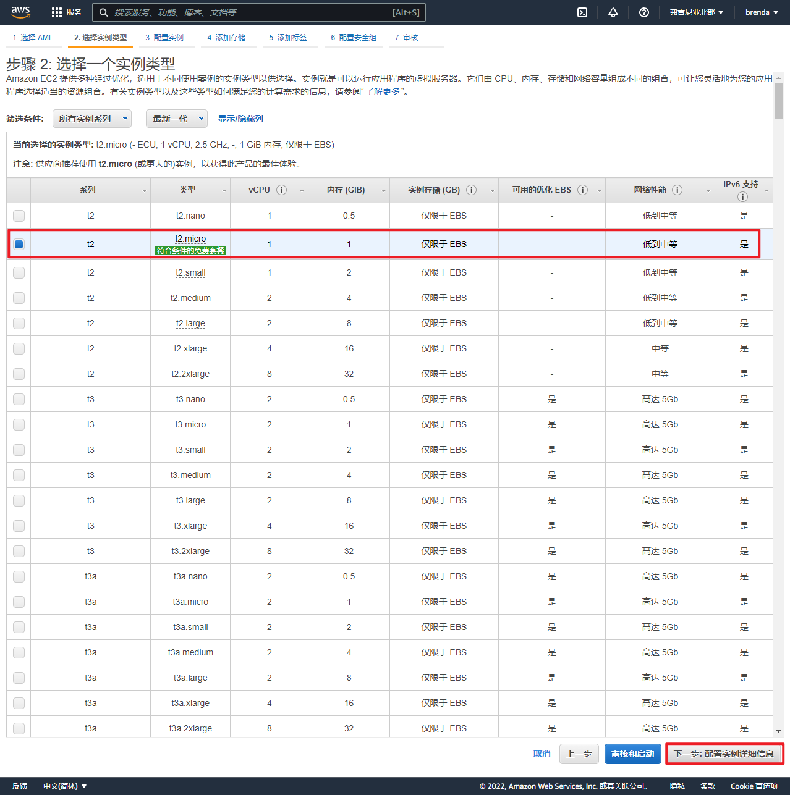Select the t3a.nano checkbox
Image resolution: width=790 pixels, height=795 pixels.
tap(19, 576)
